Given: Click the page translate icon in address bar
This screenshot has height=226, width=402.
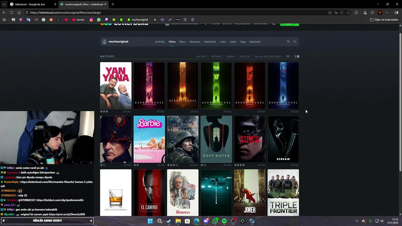Looking at the screenshot, I should click(336, 13).
